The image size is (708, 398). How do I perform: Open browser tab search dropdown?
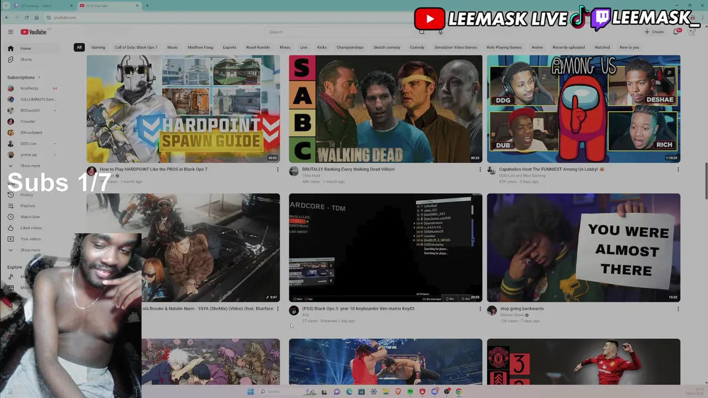click(x=5, y=6)
